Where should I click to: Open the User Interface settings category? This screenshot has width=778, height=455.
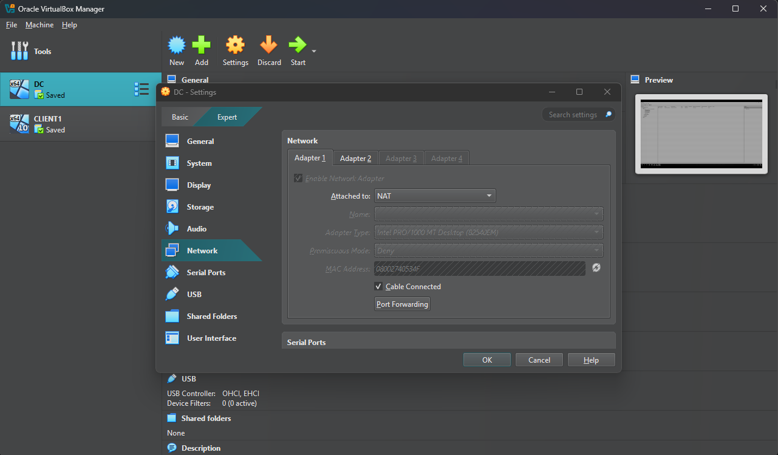pyautogui.click(x=211, y=338)
